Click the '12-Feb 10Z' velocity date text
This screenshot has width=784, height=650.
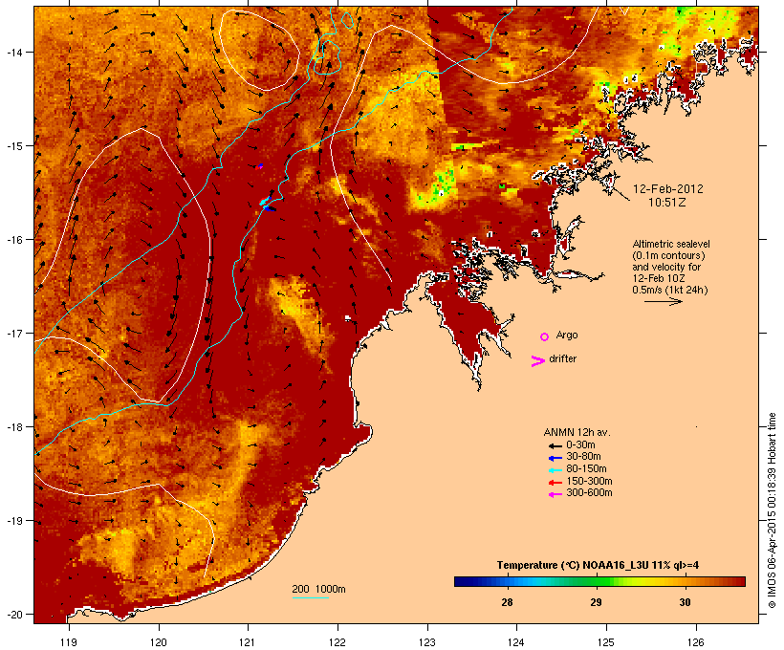[x=659, y=278]
